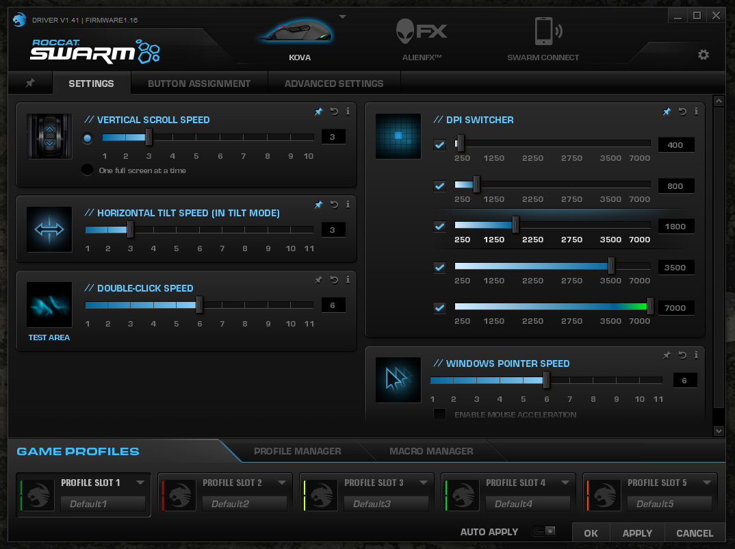735x549 pixels.
Task: Pin the Vertical Scroll Speed panel
Action: [x=318, y=111]
